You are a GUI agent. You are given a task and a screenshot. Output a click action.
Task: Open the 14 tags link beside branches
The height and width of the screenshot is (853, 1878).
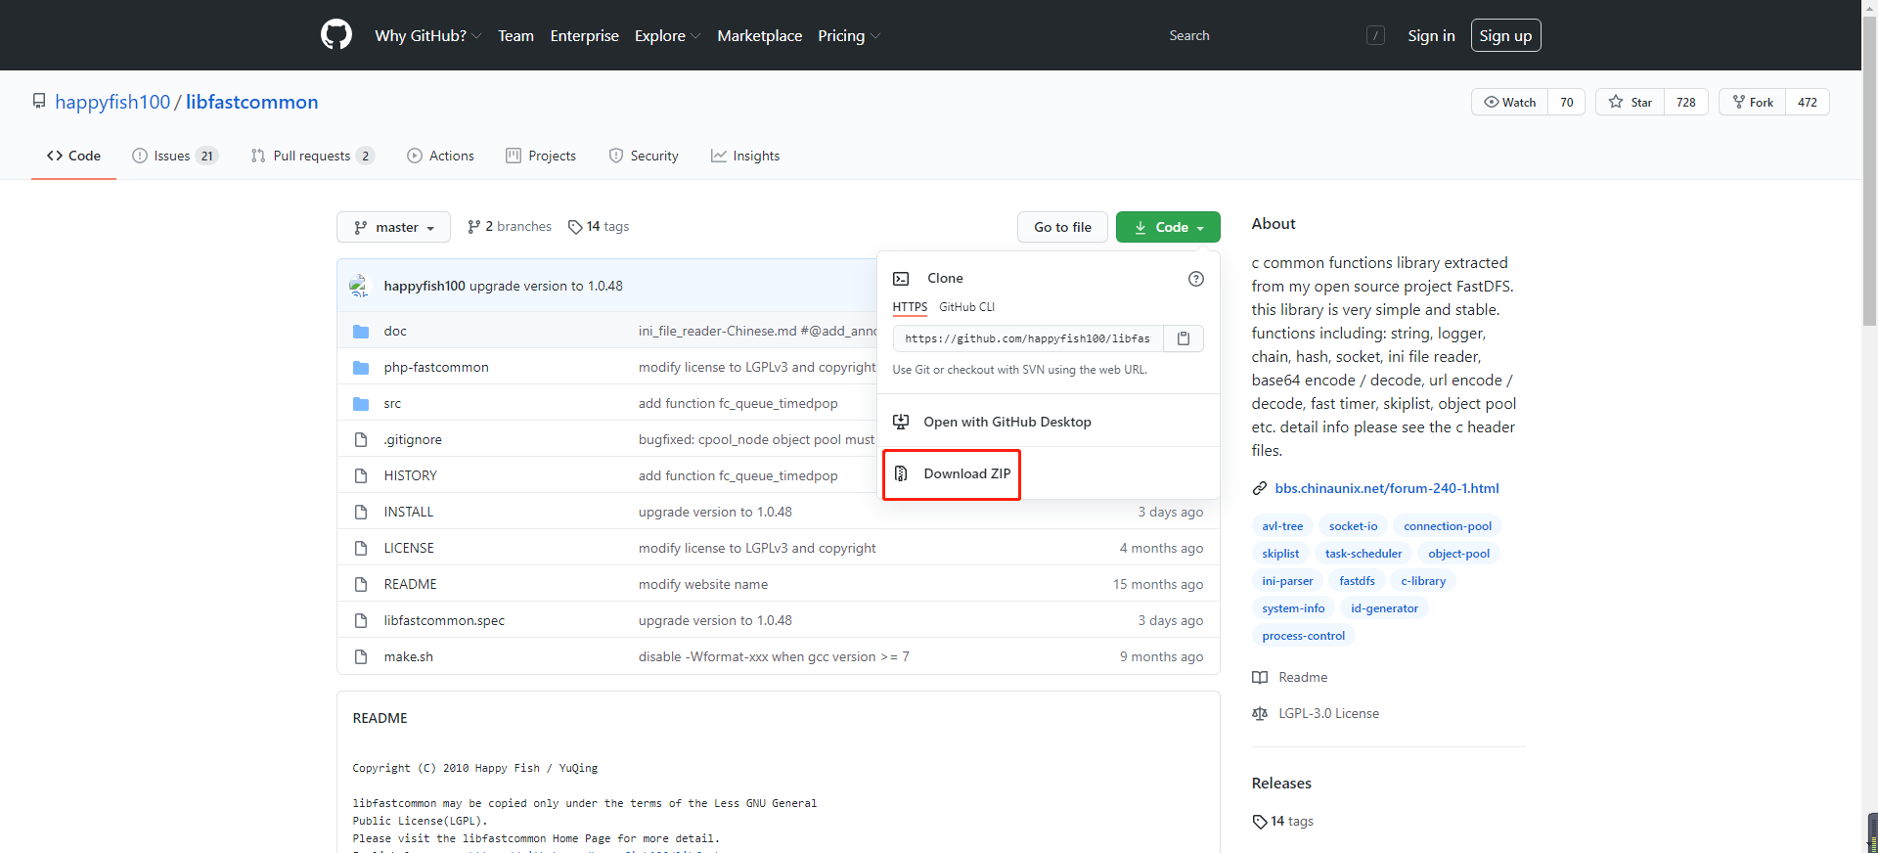pyautogui.click(x=599, y=227)
